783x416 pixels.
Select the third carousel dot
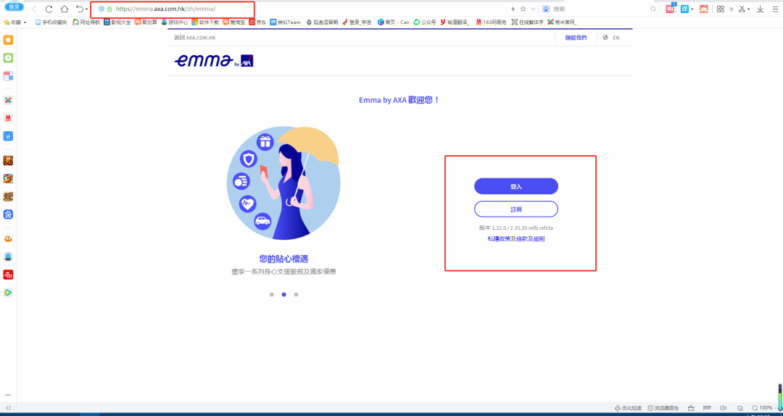[x=296, y=295]
